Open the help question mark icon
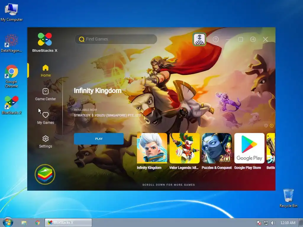 216,39
